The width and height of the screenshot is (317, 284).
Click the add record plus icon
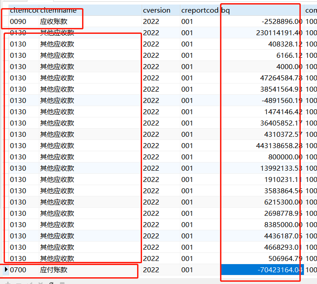(8, 283)
